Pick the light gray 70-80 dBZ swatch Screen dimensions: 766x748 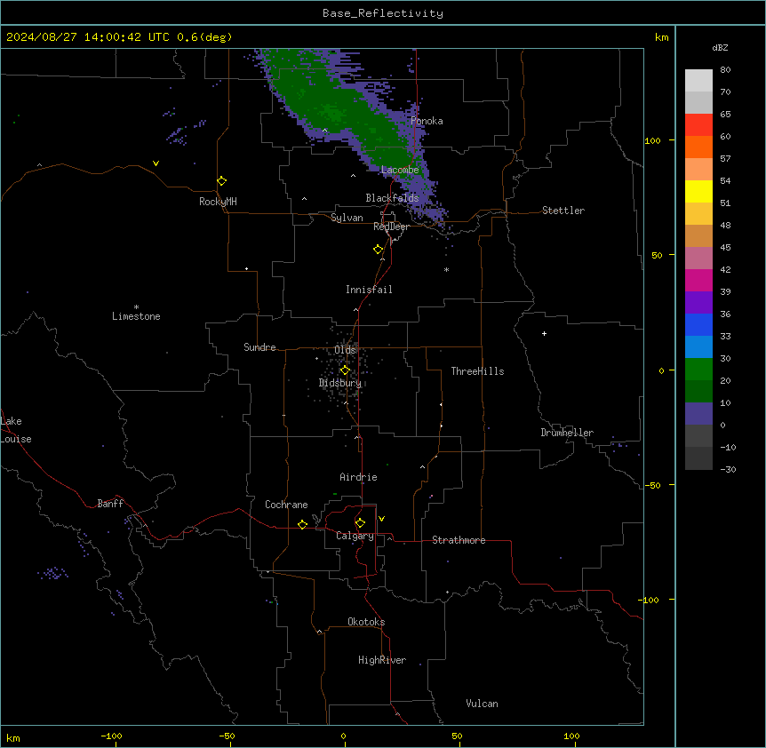click(x=698, y=81)
